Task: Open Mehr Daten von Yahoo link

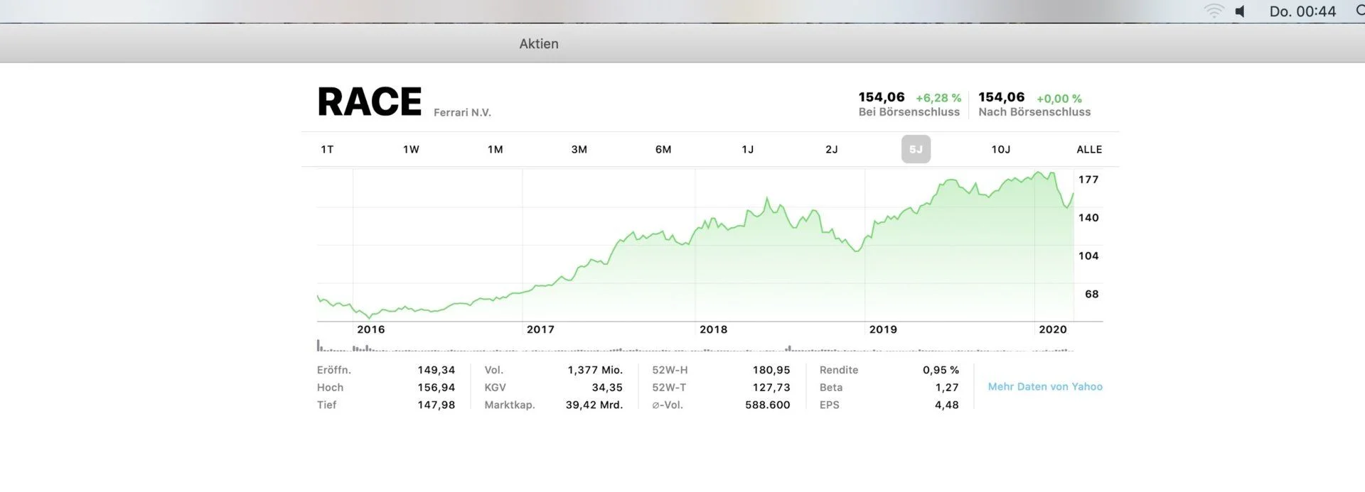Action: click(1044, 387)
